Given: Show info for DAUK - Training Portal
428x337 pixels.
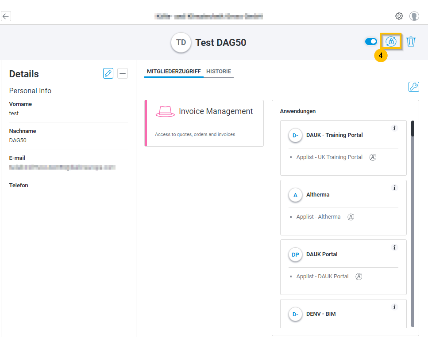Looking at the screenshot, I should [x=395, y=128].
